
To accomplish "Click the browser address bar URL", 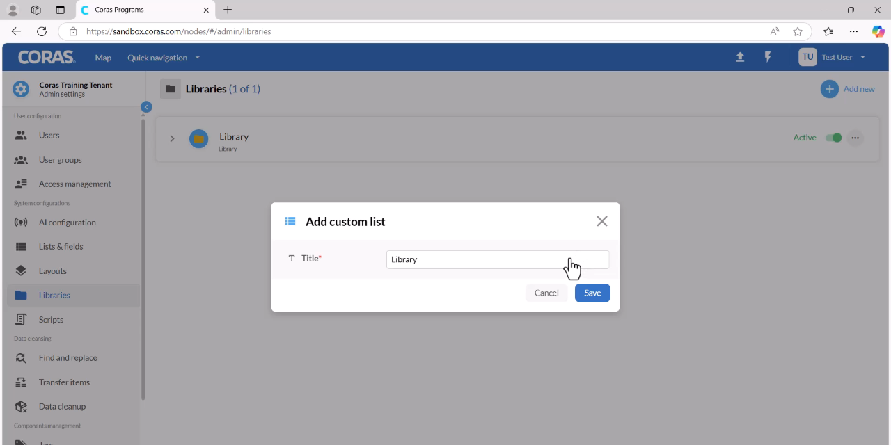I will click(x=179, y=31).
